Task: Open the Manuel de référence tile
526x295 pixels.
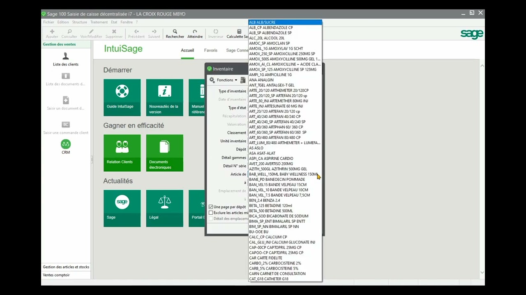Action: 197,98
